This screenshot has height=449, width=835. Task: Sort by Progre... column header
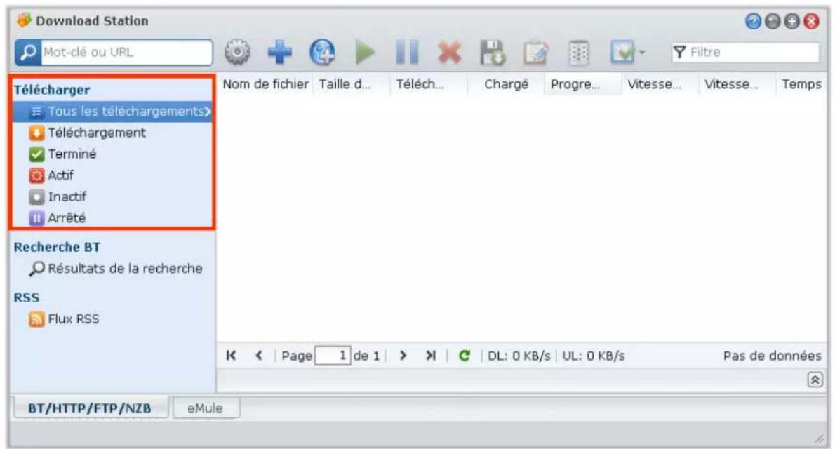583,84
